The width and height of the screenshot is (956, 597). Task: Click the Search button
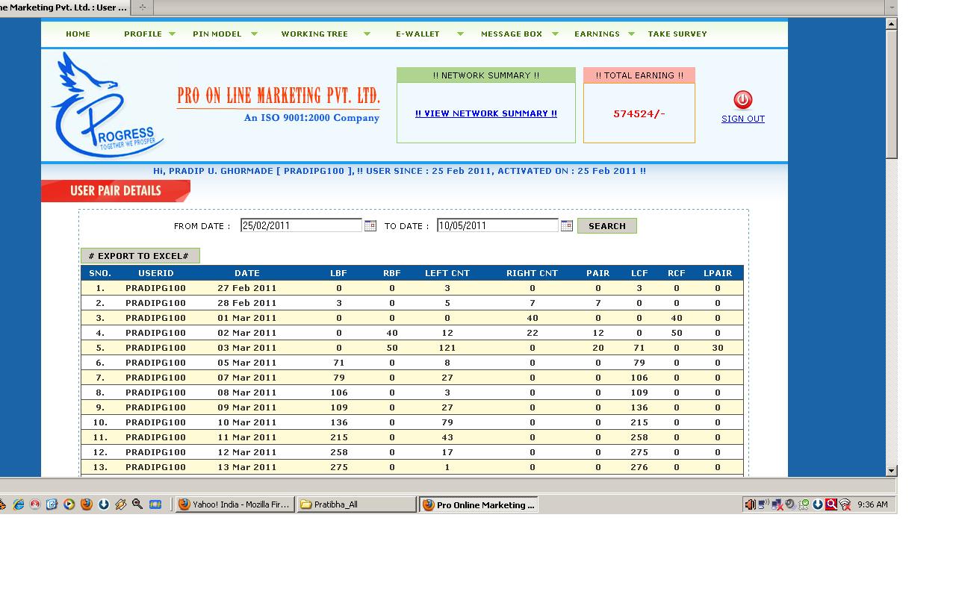607,225
